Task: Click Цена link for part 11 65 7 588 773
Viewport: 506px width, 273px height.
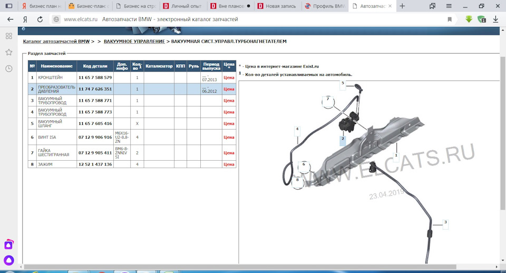Action: (x=229, y=112)
